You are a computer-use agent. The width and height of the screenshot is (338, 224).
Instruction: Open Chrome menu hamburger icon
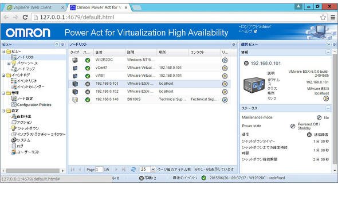click(x=333, y=17)
